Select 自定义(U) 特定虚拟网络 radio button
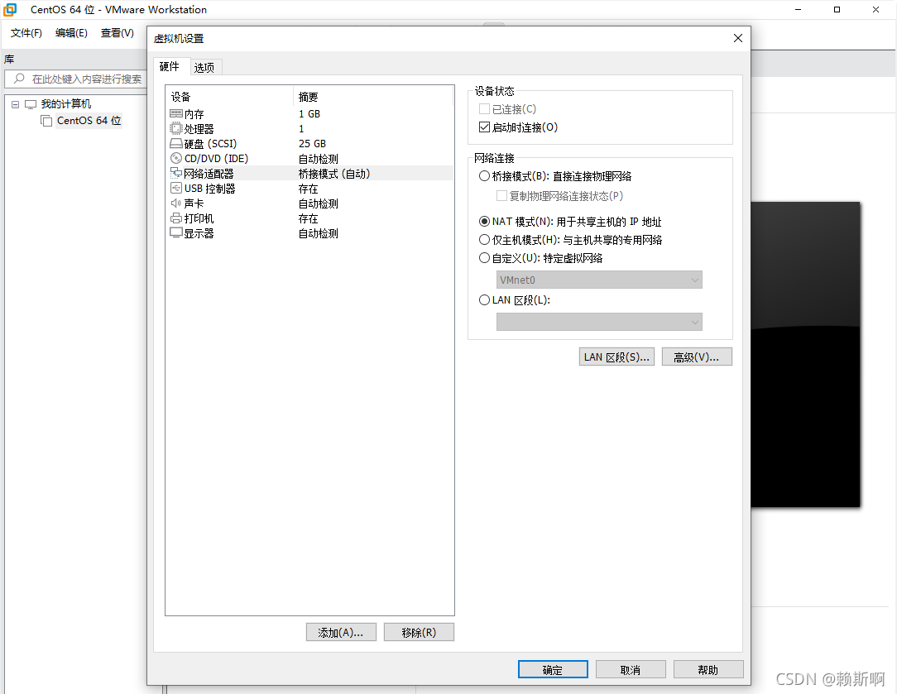Viewport: 897px width, 694px height. pyautogui.click(x=485, y=258)
